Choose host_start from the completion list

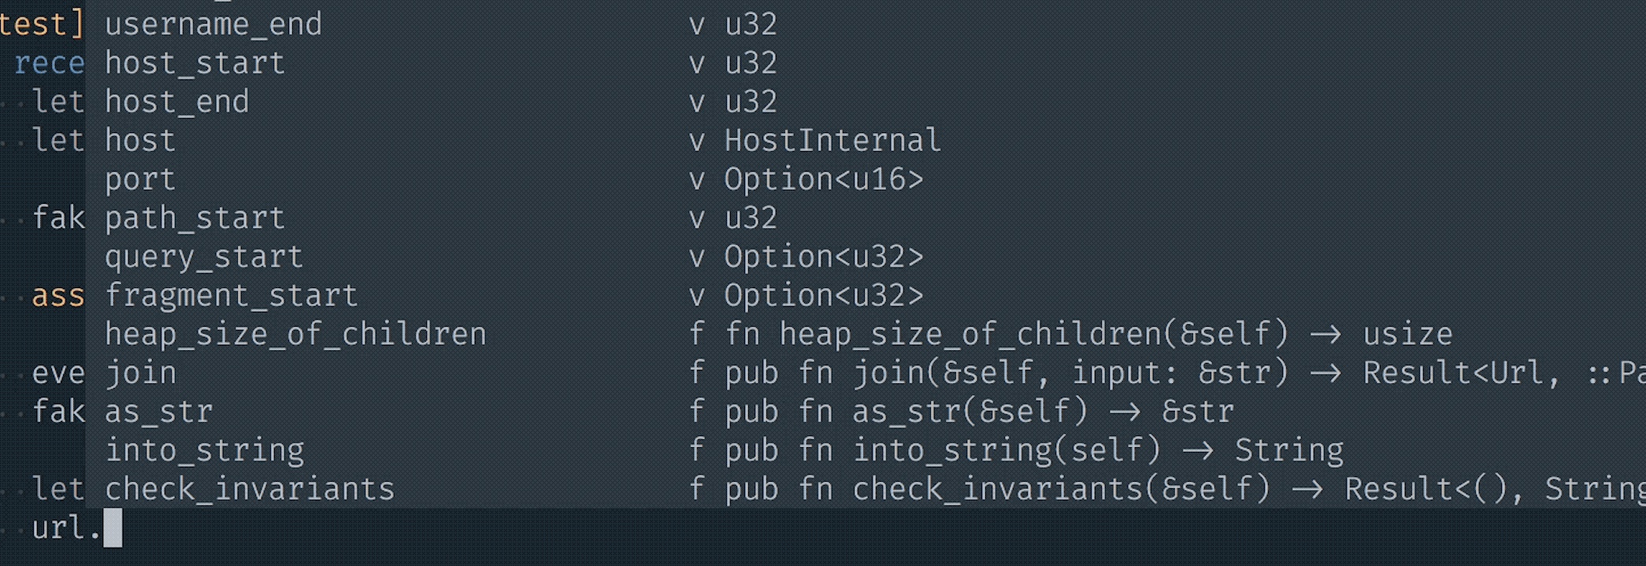click(x=195, y=63)
